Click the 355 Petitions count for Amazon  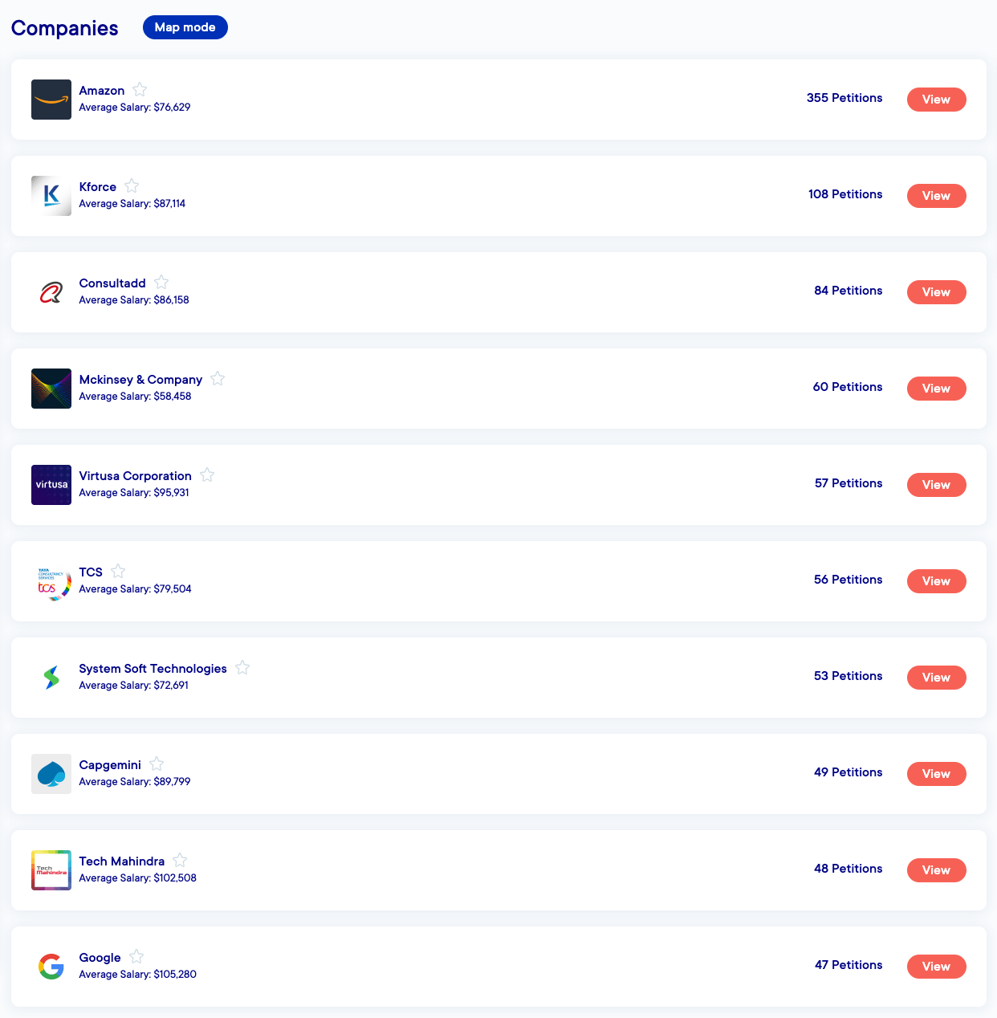pos(844,98)
